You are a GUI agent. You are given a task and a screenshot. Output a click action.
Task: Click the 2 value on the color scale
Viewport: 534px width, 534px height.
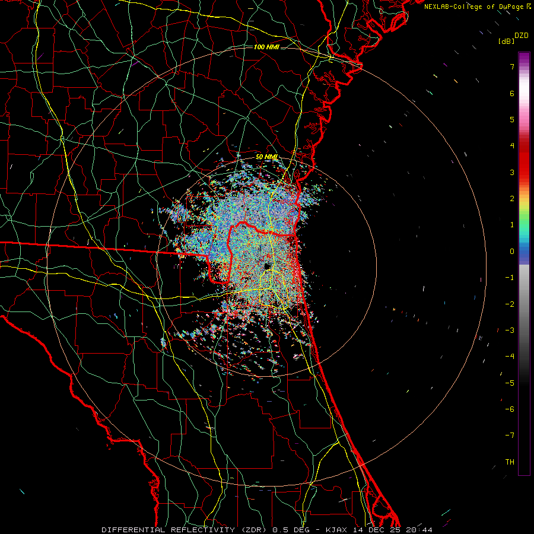[x=512, y=199]
